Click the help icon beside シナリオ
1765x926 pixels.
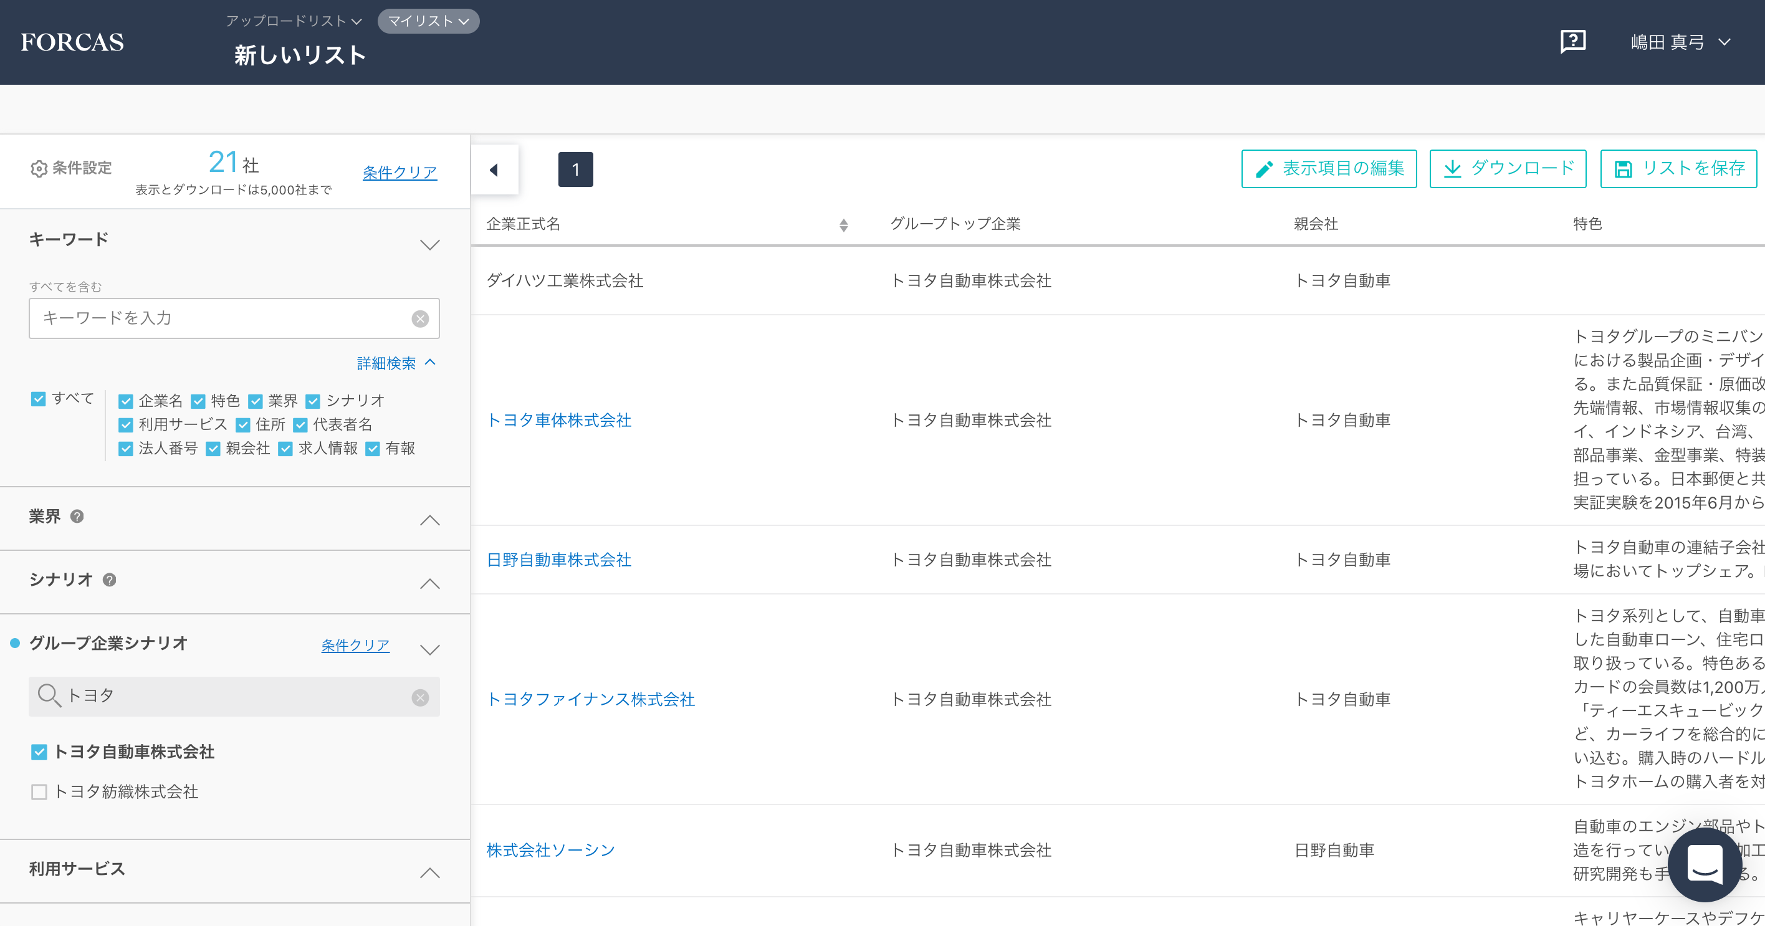click(109, 580)
